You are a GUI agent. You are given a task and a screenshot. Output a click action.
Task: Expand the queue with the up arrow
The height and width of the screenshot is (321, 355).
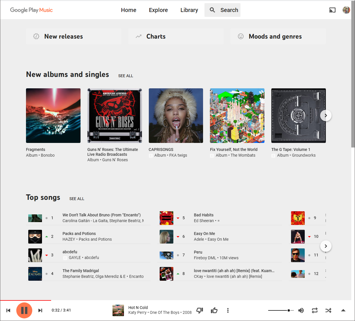point(343,310)
